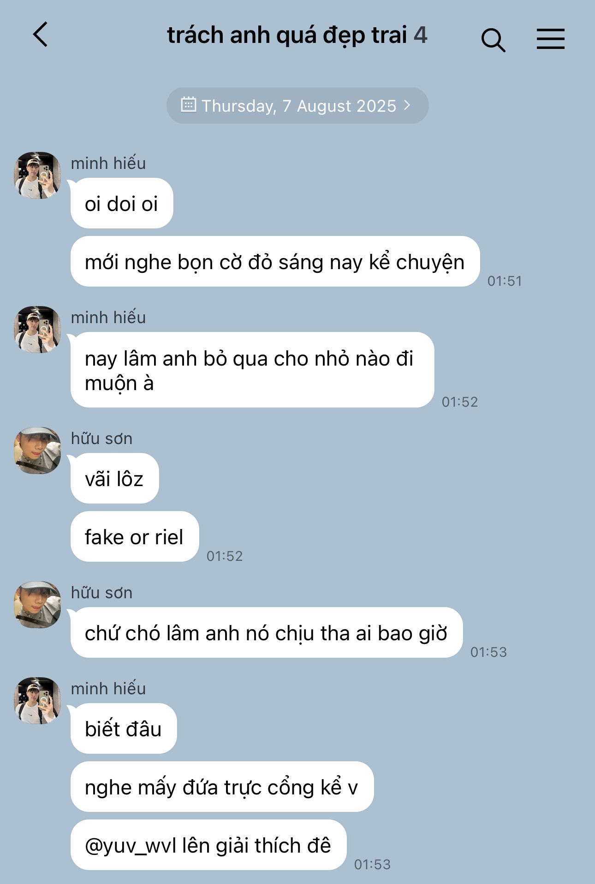This screenshot has width=595, height=884.
Task: Open hữu sơn's avatar next to 'vãi lôz'
Action: pyautogui.click(x=37, y=451)
